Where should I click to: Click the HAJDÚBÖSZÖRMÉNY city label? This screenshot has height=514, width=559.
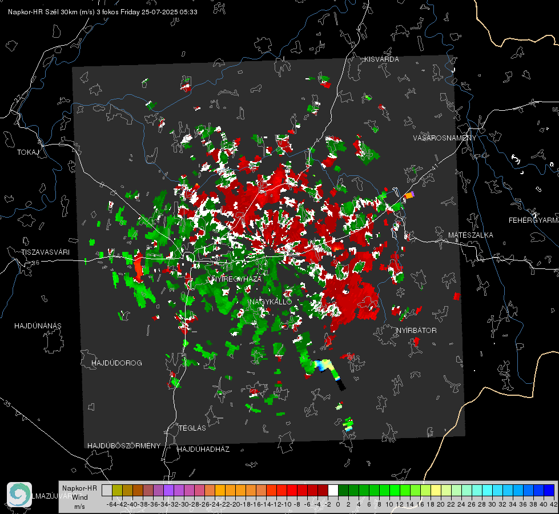[x=124, y=446]
